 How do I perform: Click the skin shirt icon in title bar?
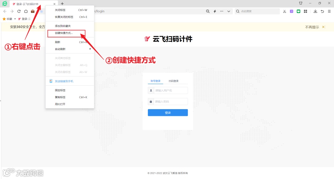301,3
